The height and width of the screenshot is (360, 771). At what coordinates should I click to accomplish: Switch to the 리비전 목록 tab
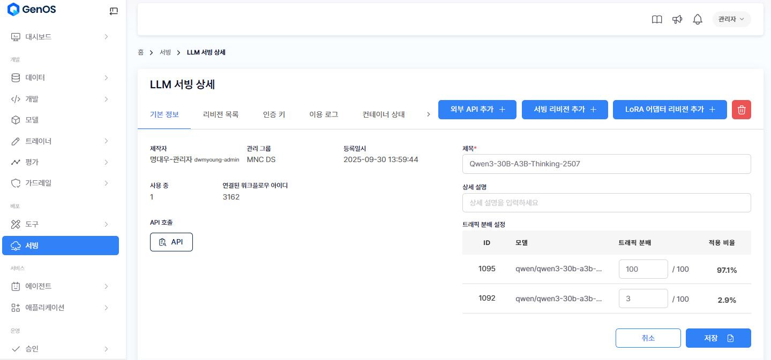(x=221, y=114)
